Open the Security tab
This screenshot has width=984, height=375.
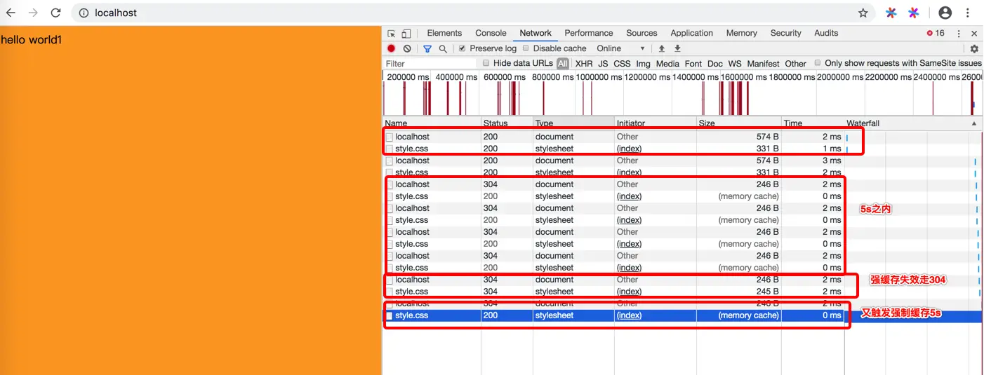point(785,33)
